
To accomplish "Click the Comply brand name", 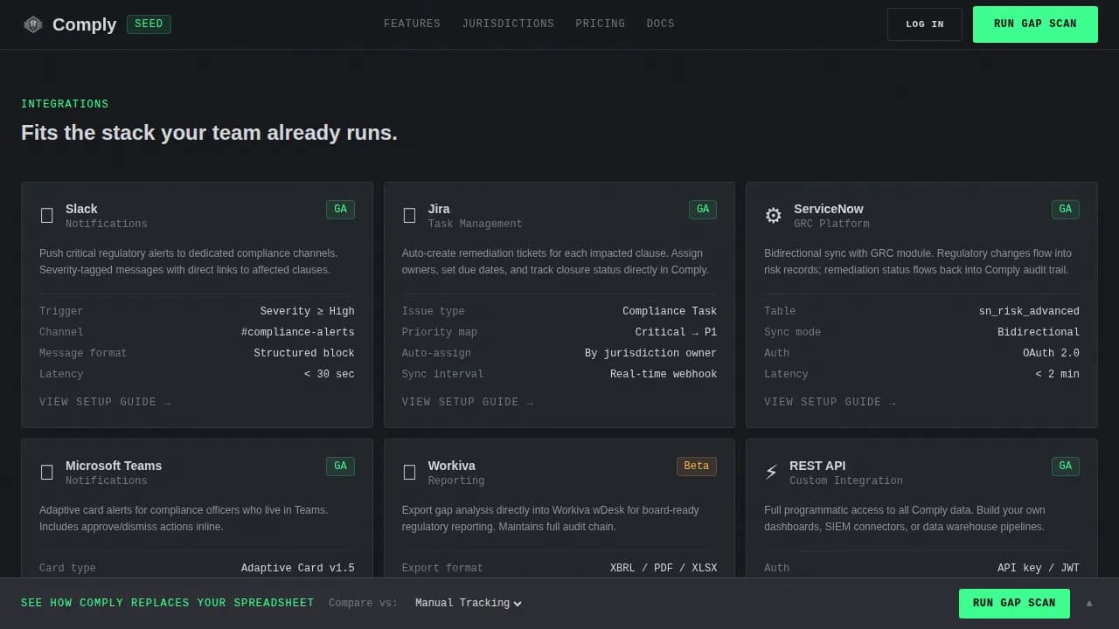I will [x=84, y=24].
